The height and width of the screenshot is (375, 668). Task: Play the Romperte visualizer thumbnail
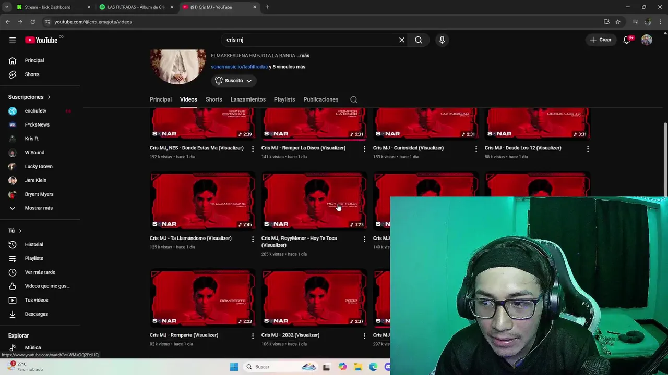(202, 297)
